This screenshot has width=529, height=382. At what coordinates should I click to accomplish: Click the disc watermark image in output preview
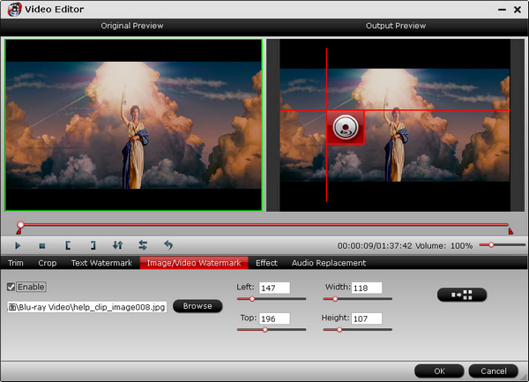click(346, 127)
